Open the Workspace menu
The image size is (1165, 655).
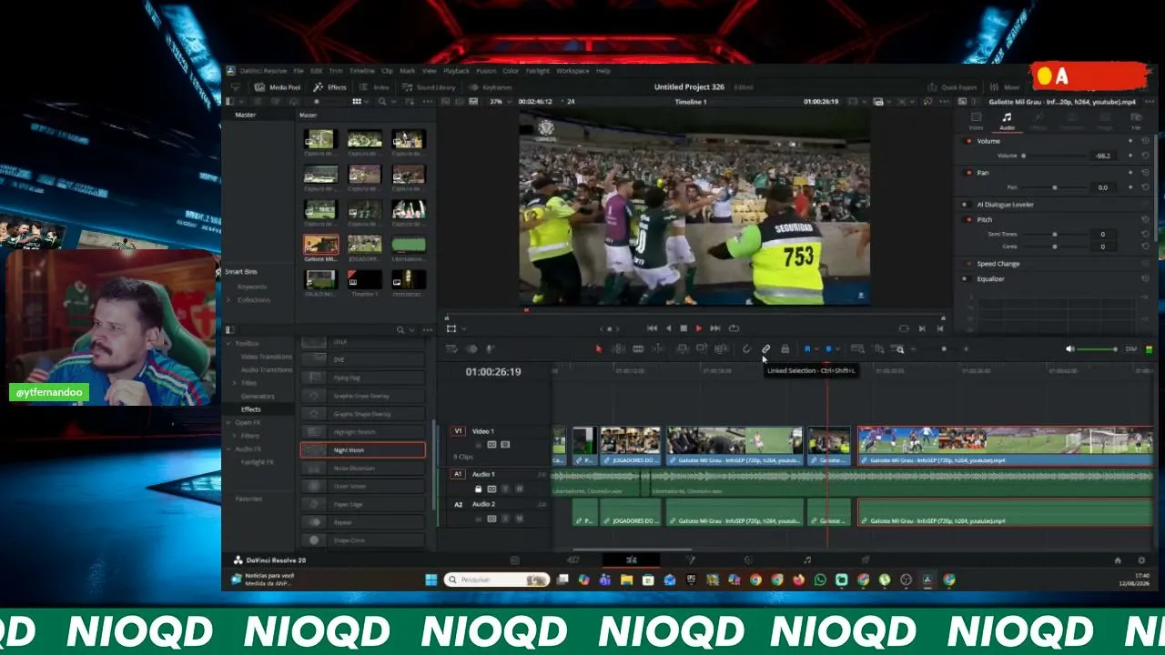click(x=572, y=71)
